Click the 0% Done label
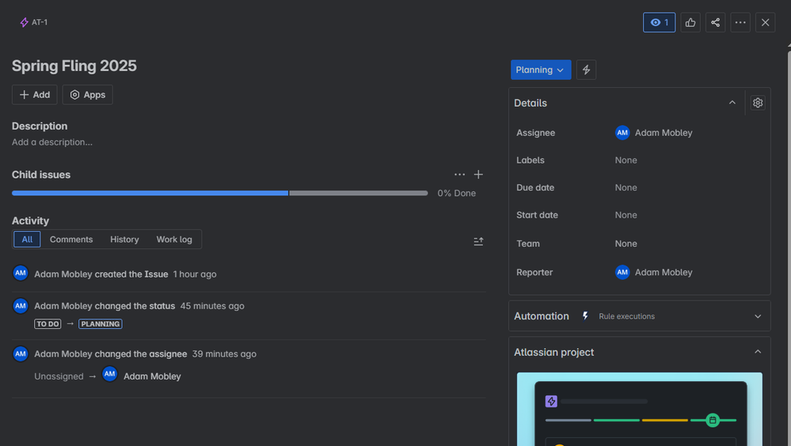This screenshot has height=446, width=791. (x=457, y=193)
